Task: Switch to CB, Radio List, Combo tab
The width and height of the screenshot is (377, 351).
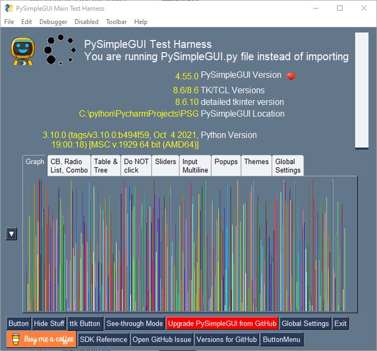Action: [69, 166]
